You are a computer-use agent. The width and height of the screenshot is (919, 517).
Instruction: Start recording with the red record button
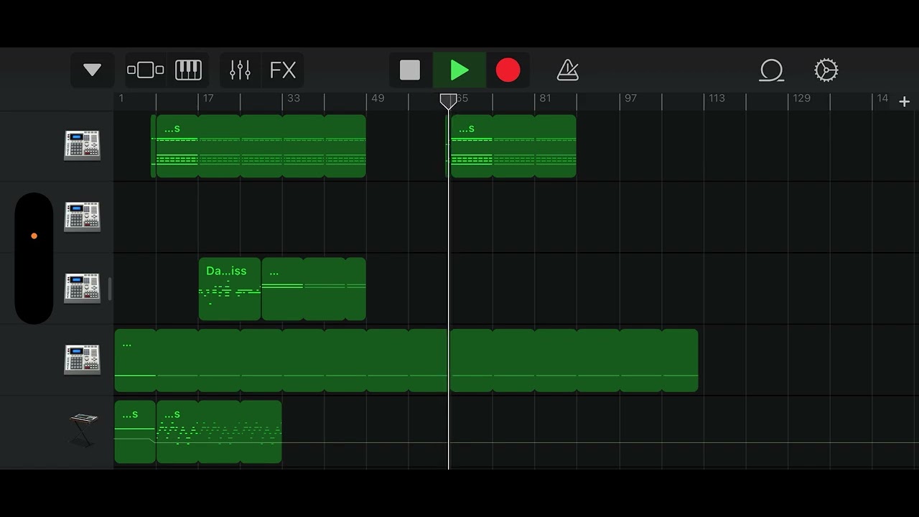click(x=508, y=70)
